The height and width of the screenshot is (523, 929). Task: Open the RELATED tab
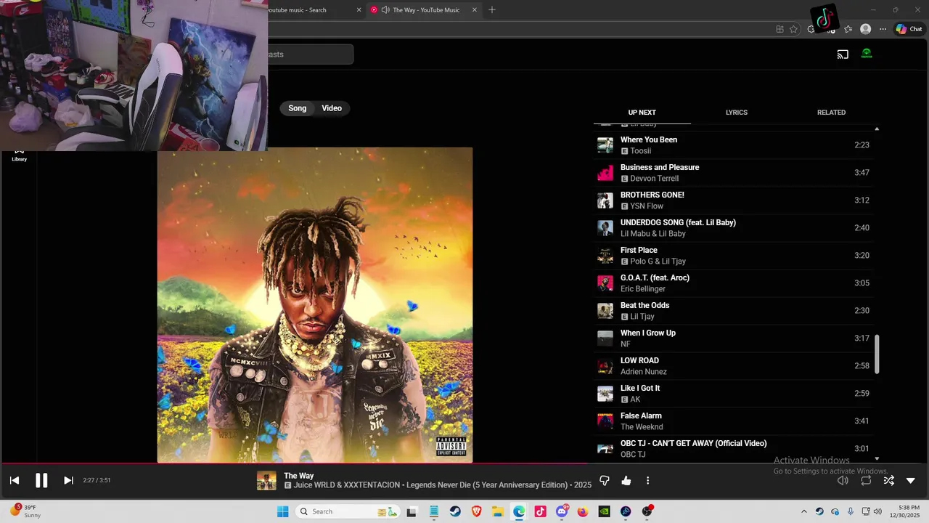coord(831,113)
